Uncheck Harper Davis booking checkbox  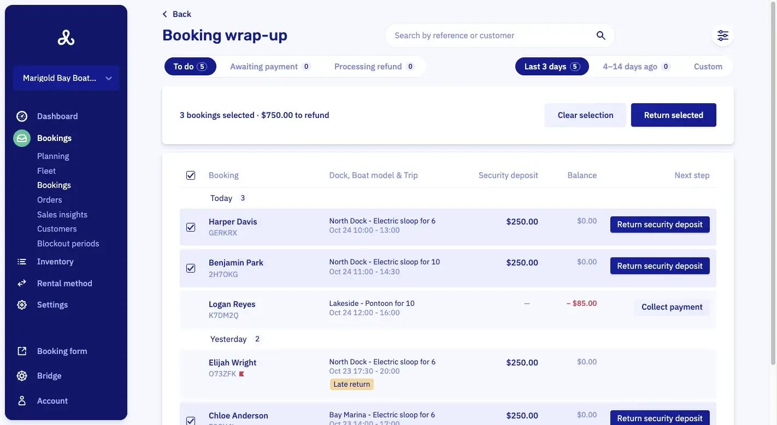coord(191,227)
